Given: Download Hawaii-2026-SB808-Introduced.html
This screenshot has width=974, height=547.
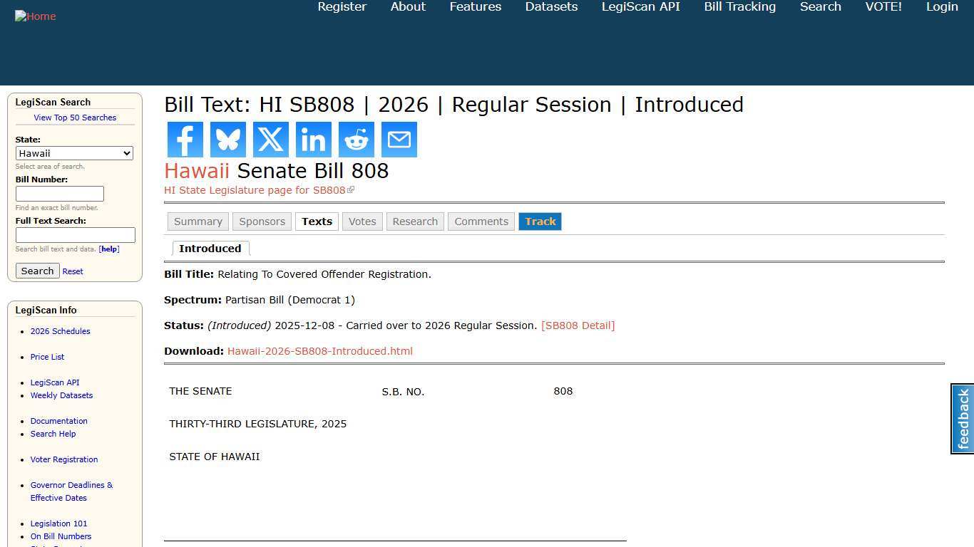Looking at the screenshot, I should tap(320, 350).
